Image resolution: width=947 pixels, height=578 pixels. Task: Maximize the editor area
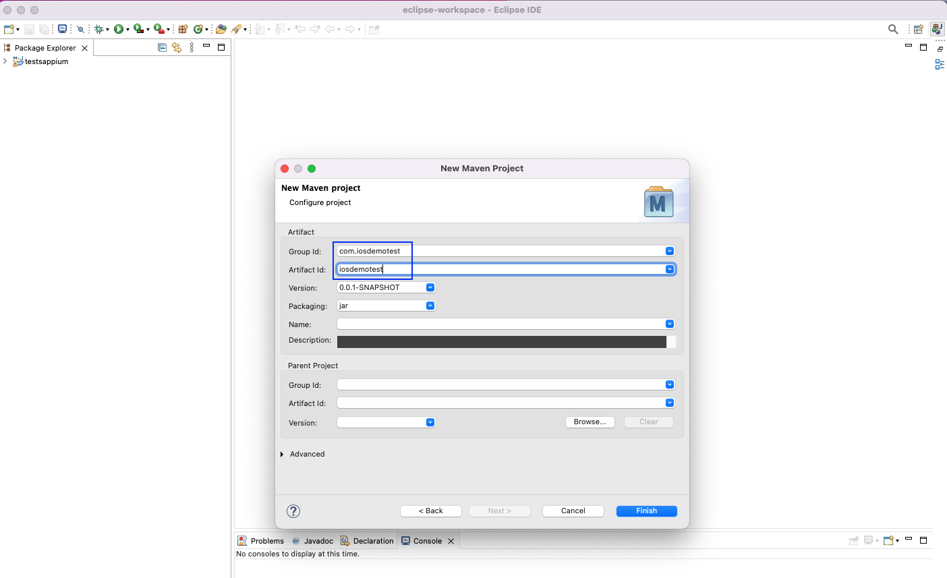click(x=923, y=47)
